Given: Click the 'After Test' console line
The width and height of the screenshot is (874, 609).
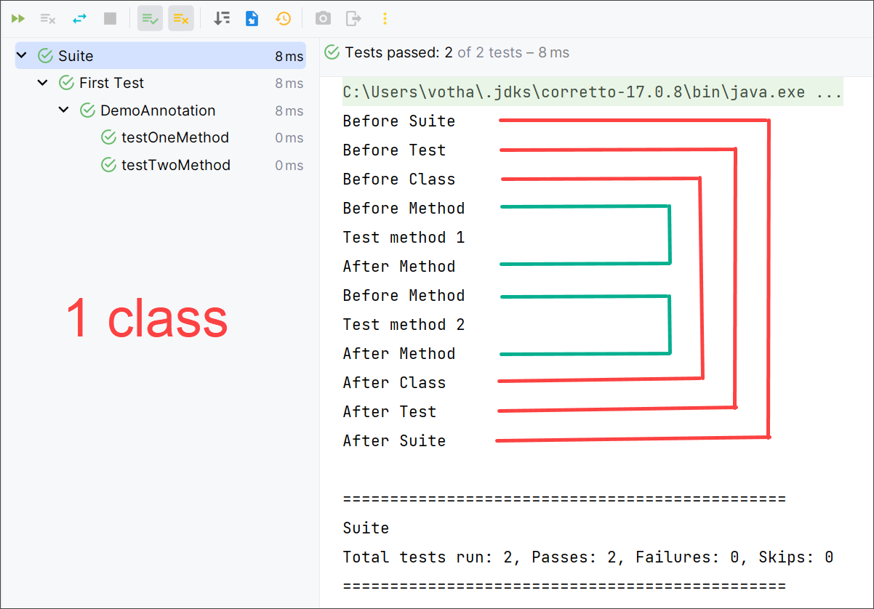Looking at the screenshot, I should pyautogui.click(x=390, y=412).
